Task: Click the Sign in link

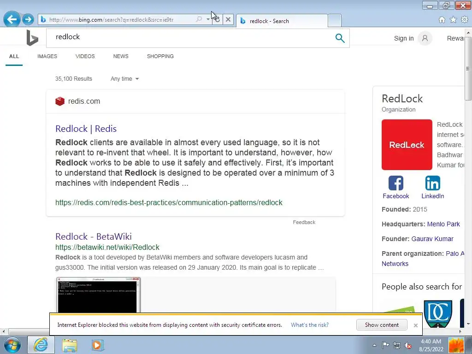Action: tap(404, 38)
